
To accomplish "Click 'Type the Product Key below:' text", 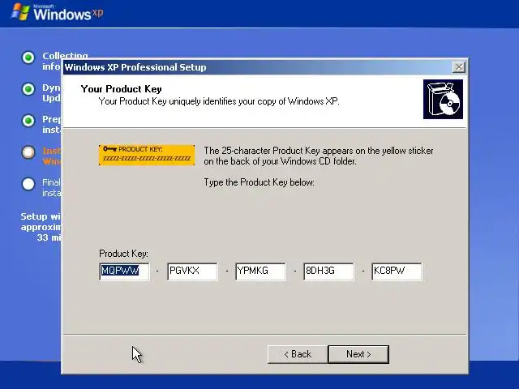I will pyautogui.click(x=259, y=182).
